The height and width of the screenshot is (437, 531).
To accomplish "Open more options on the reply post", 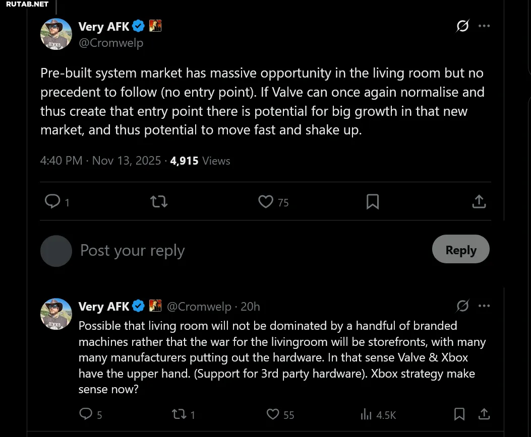I will 484,306.
